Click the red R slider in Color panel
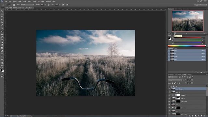 coord(188,38)
